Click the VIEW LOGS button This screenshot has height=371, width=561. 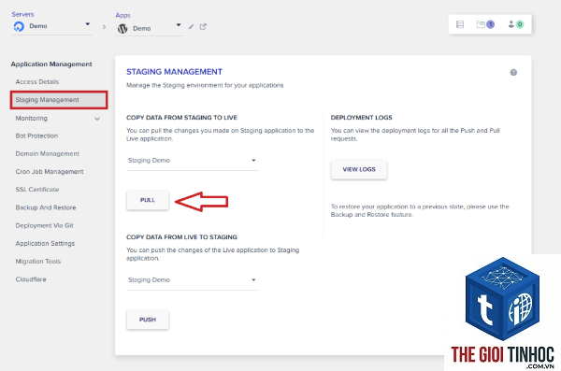pos(359,169)
